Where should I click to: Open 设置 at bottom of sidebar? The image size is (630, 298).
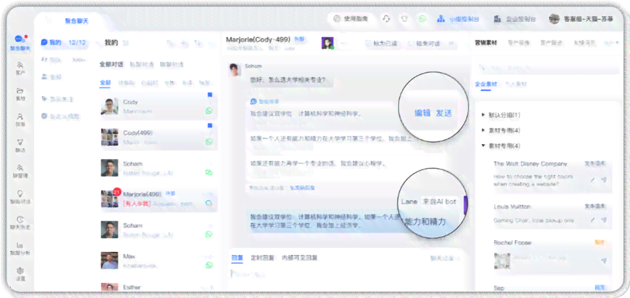(20, 274)
